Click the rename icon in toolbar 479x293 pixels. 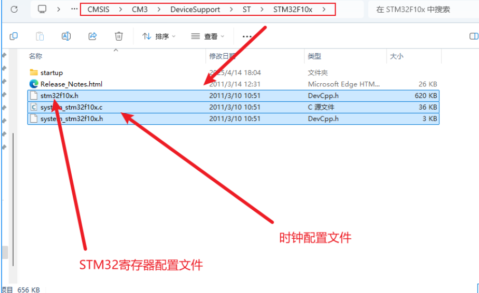(66, 36)
